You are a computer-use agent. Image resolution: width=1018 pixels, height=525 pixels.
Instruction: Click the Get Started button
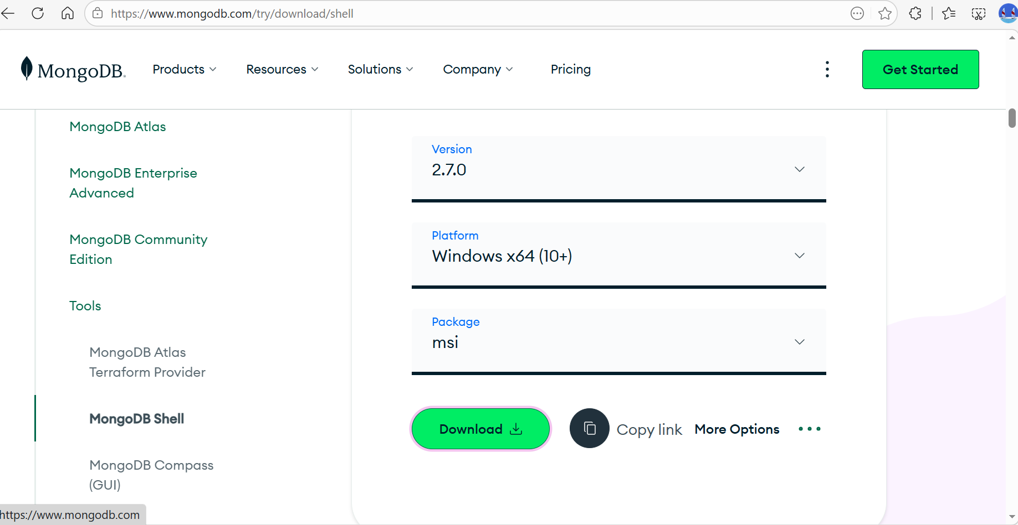(x=920, y=69)
